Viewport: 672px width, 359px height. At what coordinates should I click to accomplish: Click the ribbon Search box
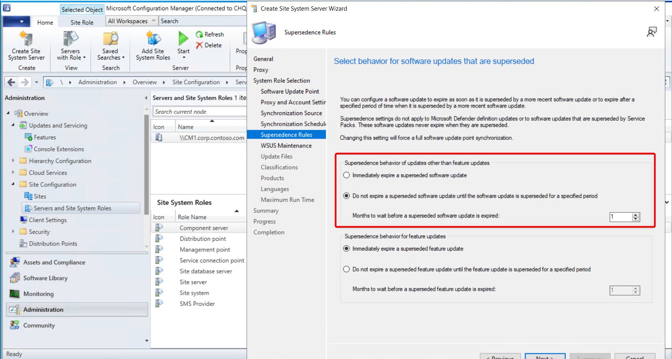[203, 21]
